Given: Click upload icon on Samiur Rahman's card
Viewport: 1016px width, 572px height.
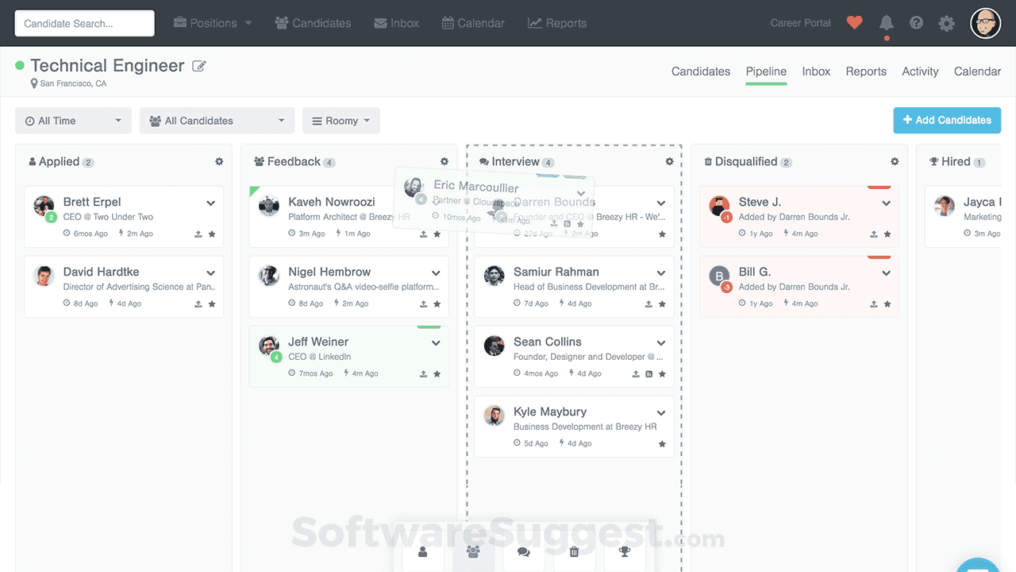Looking at the screenshot, I should (x=649, y=304).
